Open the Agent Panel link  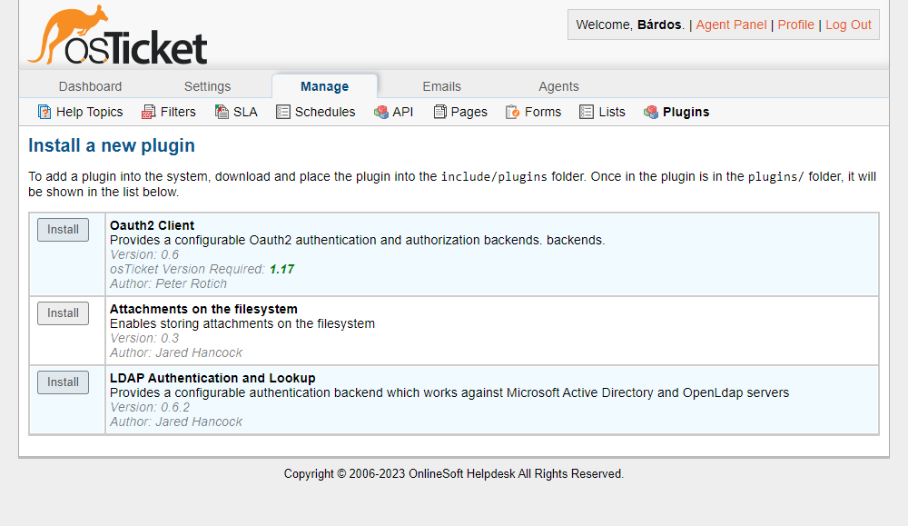tap(731, 25)
